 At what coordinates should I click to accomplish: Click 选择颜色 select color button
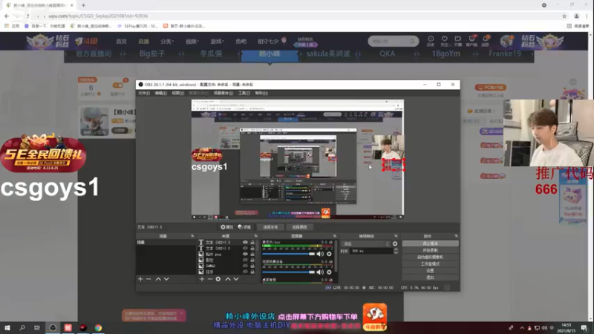coord(299,227)
